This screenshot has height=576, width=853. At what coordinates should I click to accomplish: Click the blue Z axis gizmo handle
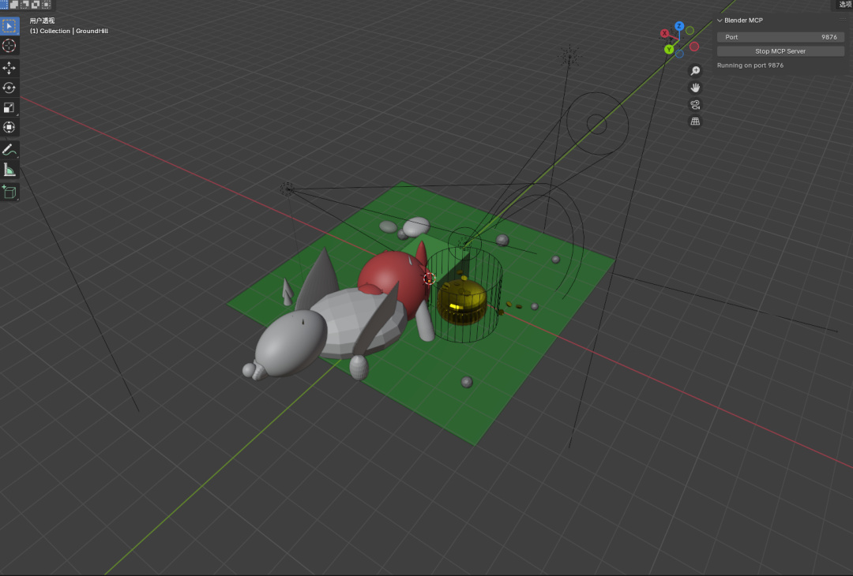coord(679,25)
